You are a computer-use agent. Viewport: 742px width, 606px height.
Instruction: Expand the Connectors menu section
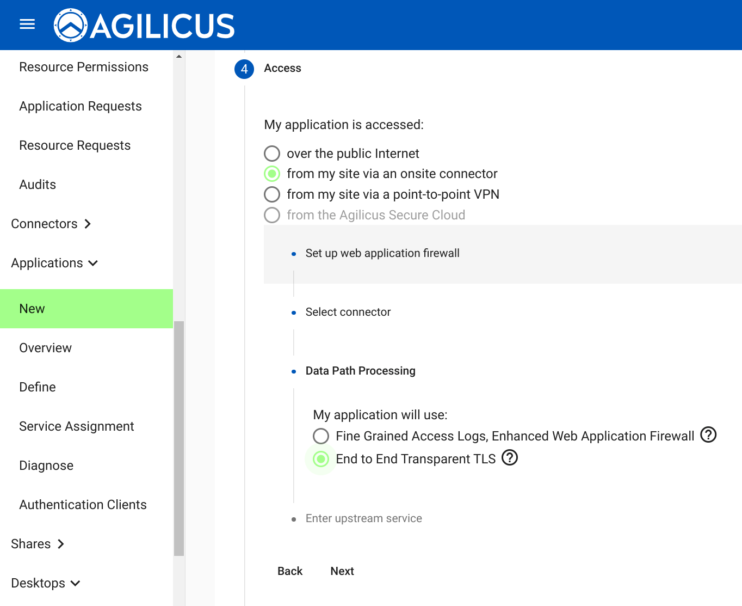51,224
